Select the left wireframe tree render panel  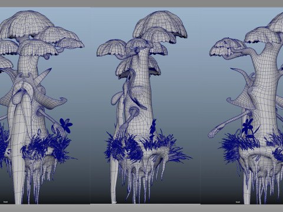tap(45, 105)
